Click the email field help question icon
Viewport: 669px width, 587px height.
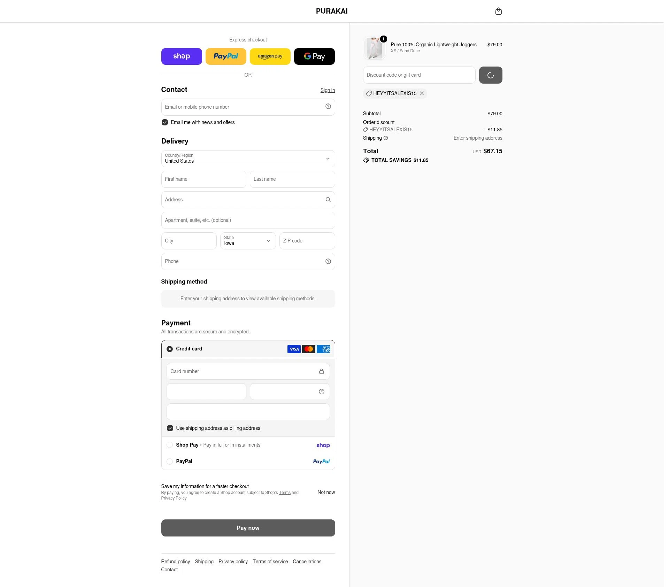tap(328, 107)
